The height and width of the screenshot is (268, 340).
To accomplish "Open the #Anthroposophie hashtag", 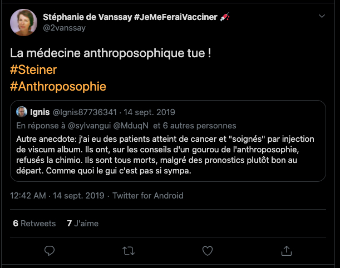I will point(58,87).
